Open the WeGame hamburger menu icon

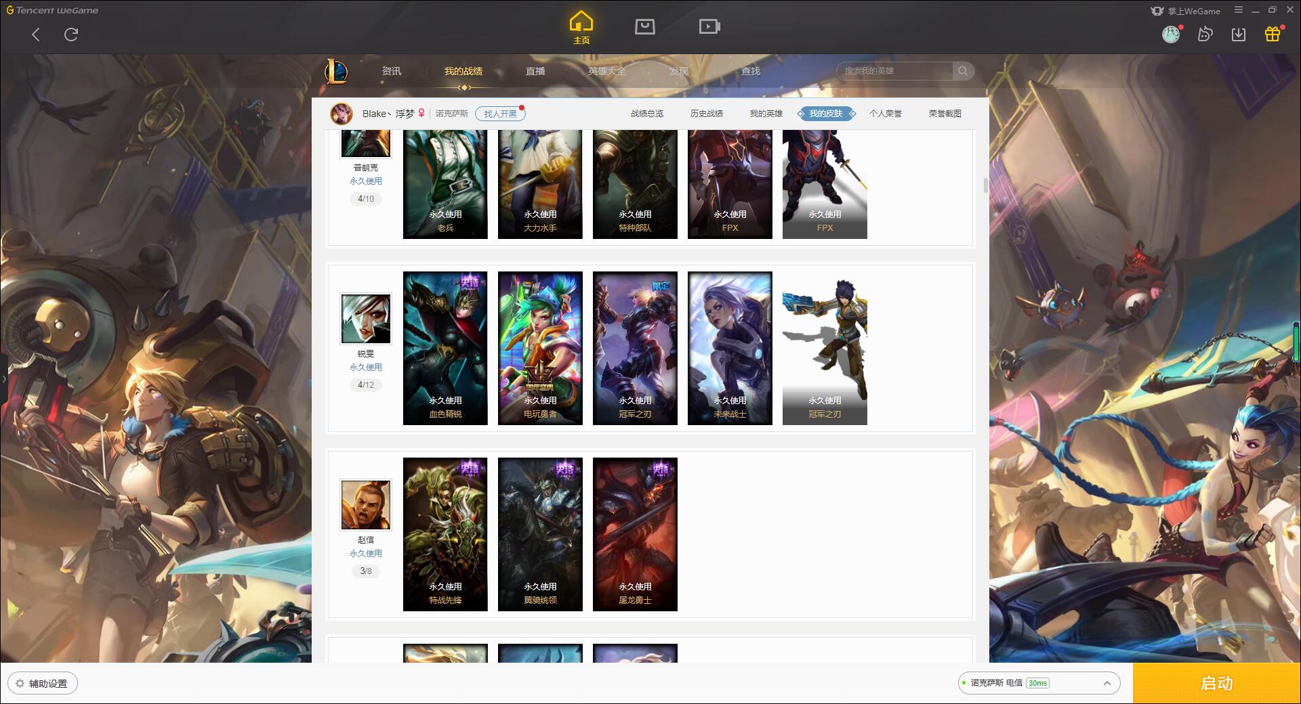tap(1239, 10)
